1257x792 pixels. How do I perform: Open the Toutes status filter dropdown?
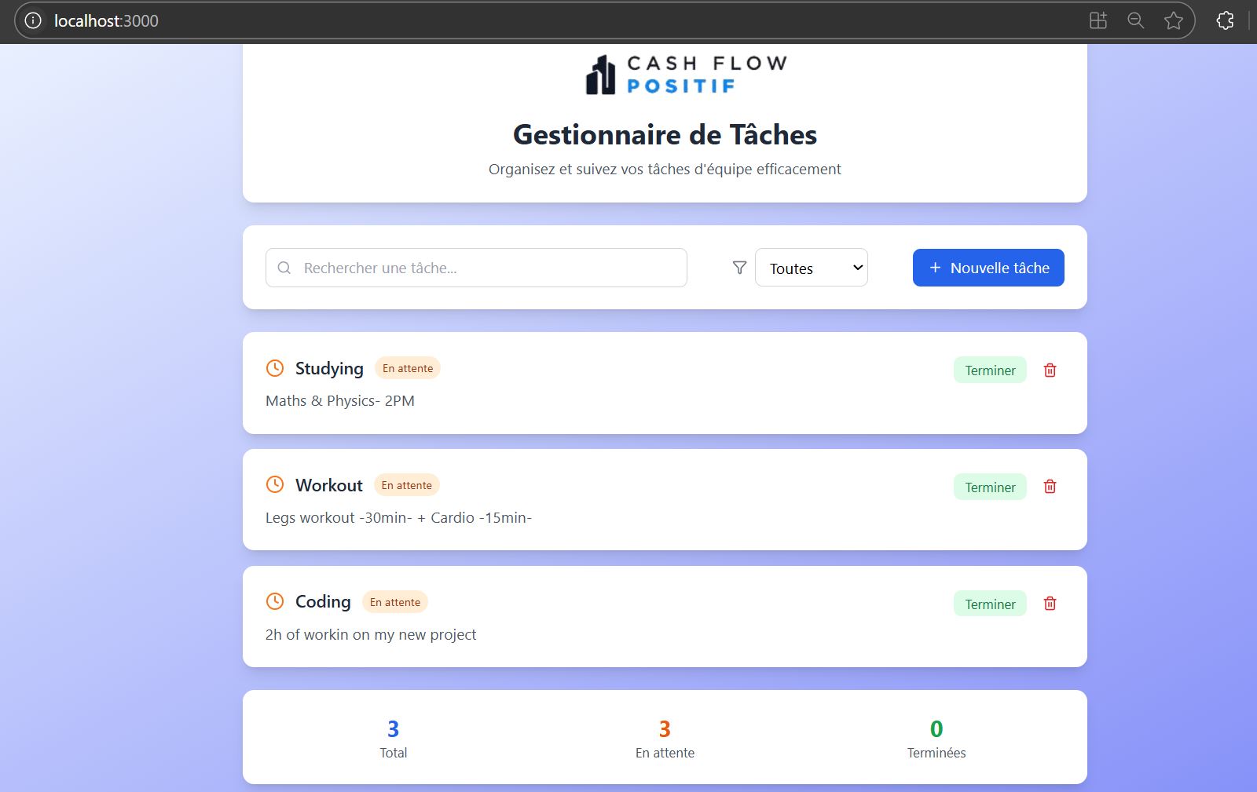tap(811, 268)
